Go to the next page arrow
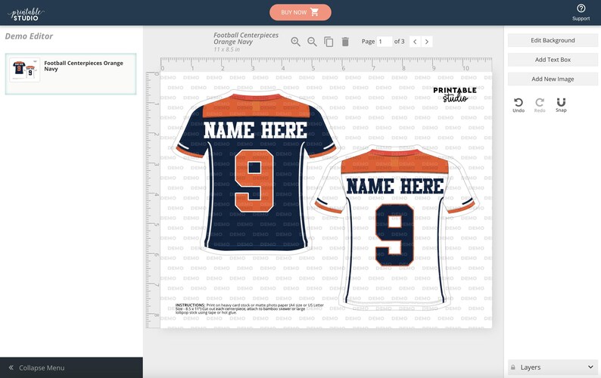The image size is (601, 378). [x=427, y=42]
